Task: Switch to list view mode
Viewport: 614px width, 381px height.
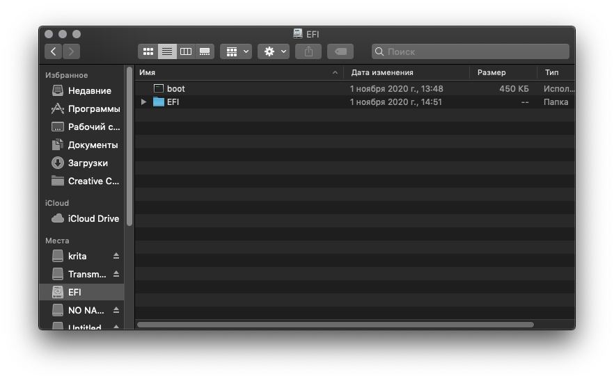Action: [x=167, y=51]
